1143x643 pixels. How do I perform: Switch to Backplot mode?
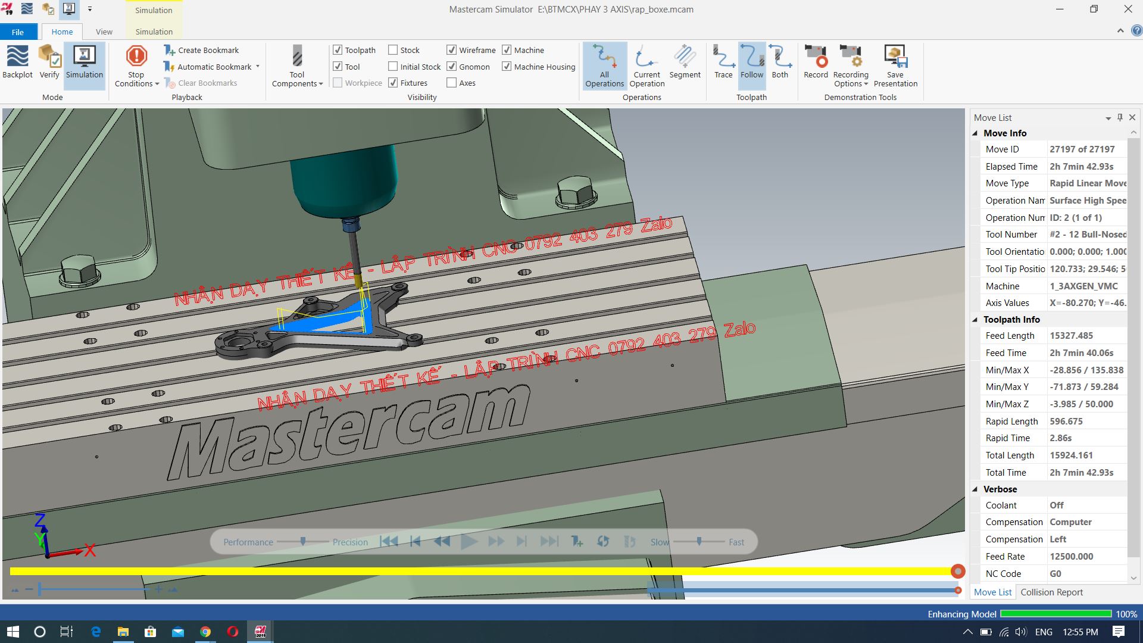point(17,61)
